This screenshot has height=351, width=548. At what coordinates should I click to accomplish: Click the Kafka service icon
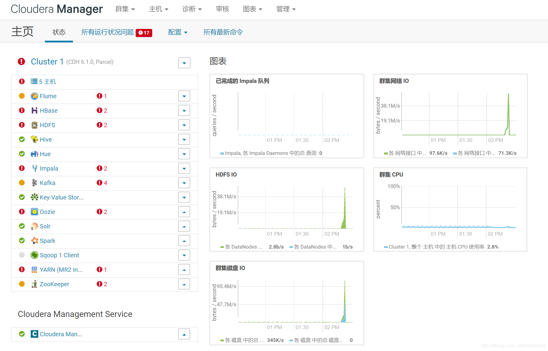(34, 183)
